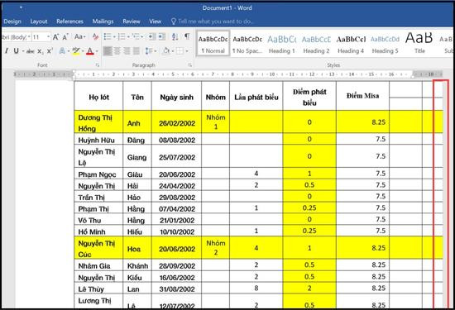Viewport: 455px width, 310px height.
Task: Click the 'Ngày sinh' header cell
Action: pyautogui.click(x=176, y=97)
